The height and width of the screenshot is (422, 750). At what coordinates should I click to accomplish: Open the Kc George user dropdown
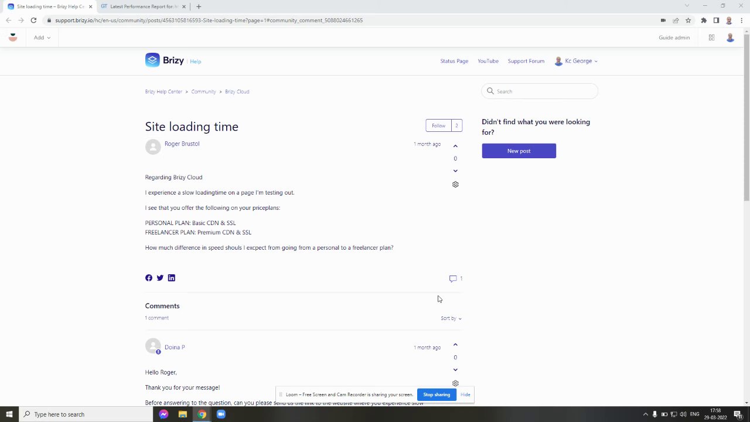point(576,61)
